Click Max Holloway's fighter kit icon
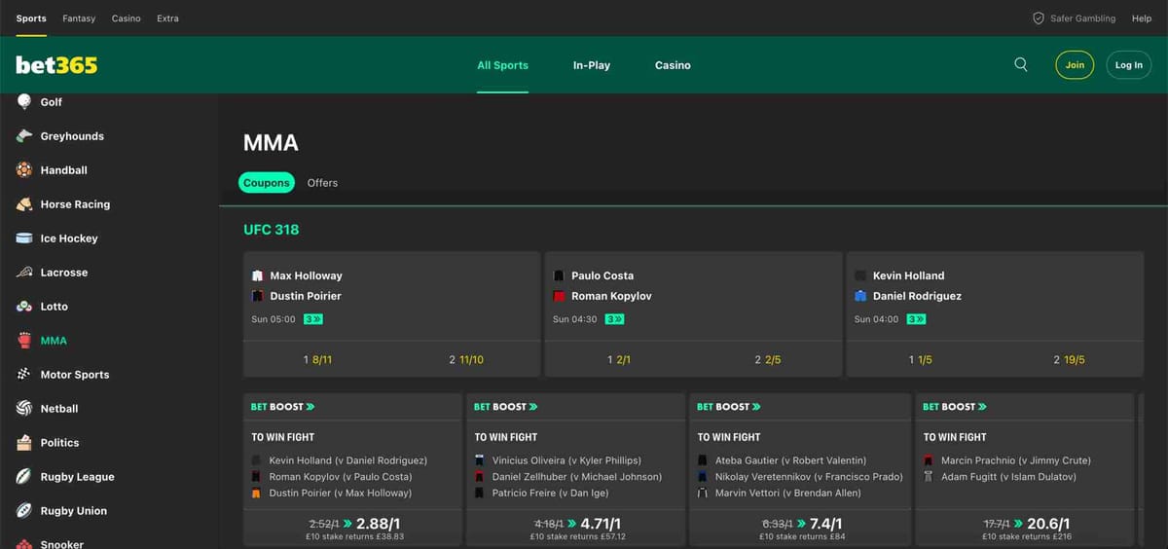The image size is (1168, 549). click(x=258, y=275)
